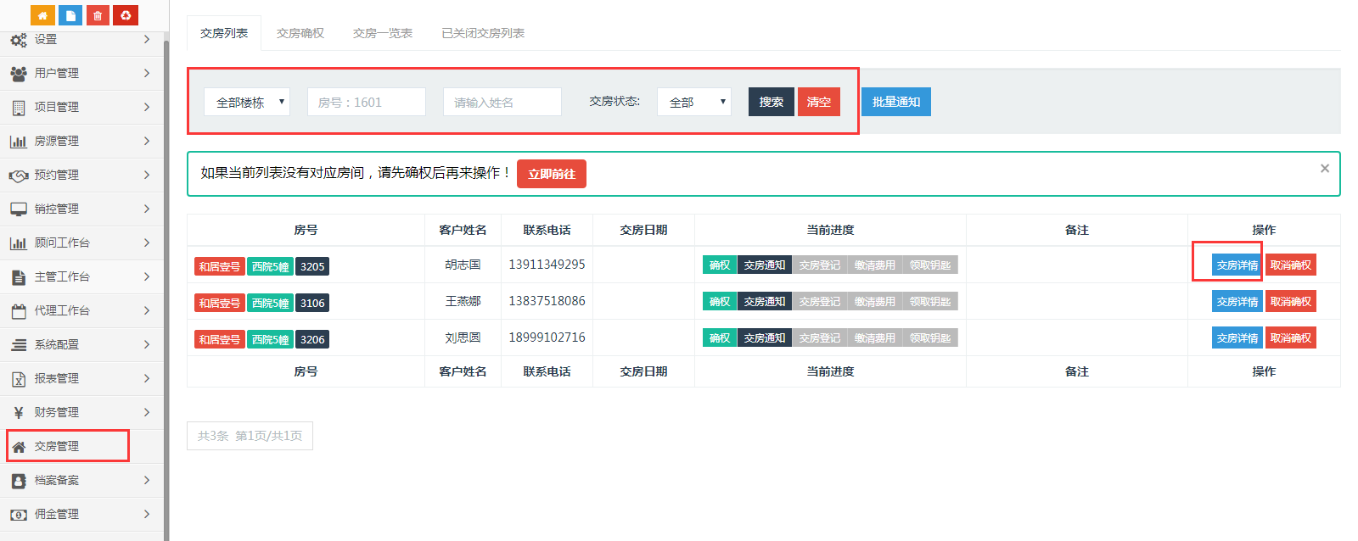The height and width of the screenshot is (541, 1358).
Task: Click the bar chart icon beside 房源管理
Action: tap(18, 142)
